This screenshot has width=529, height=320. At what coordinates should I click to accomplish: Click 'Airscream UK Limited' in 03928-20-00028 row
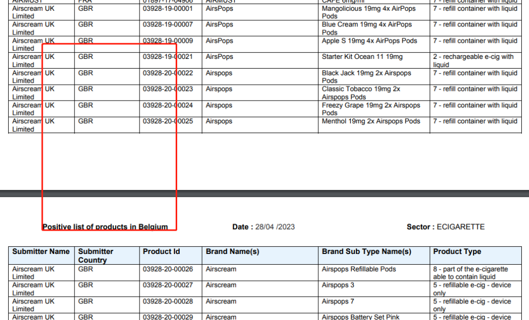pos(33,305)
